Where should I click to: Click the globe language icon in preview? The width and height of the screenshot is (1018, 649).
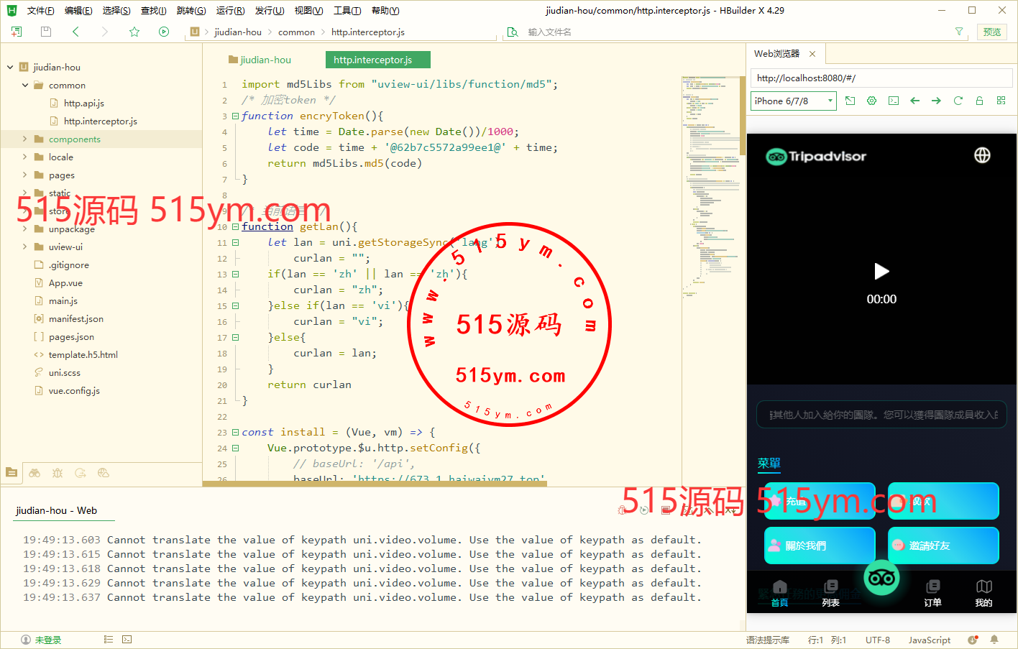[x=982, y=155]
